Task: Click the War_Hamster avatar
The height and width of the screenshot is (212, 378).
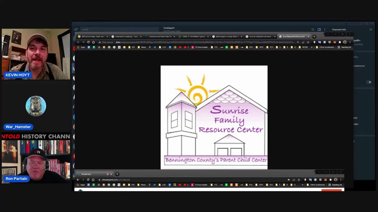Action: [x=36, y=106]
